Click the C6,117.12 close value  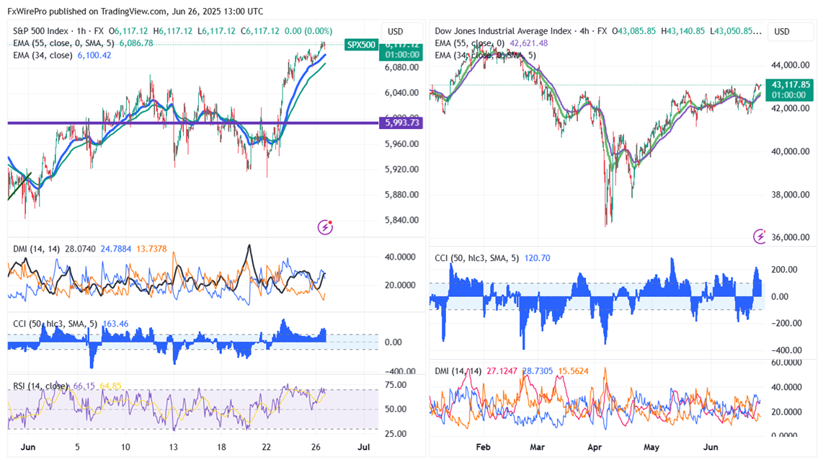coord(260,31)
